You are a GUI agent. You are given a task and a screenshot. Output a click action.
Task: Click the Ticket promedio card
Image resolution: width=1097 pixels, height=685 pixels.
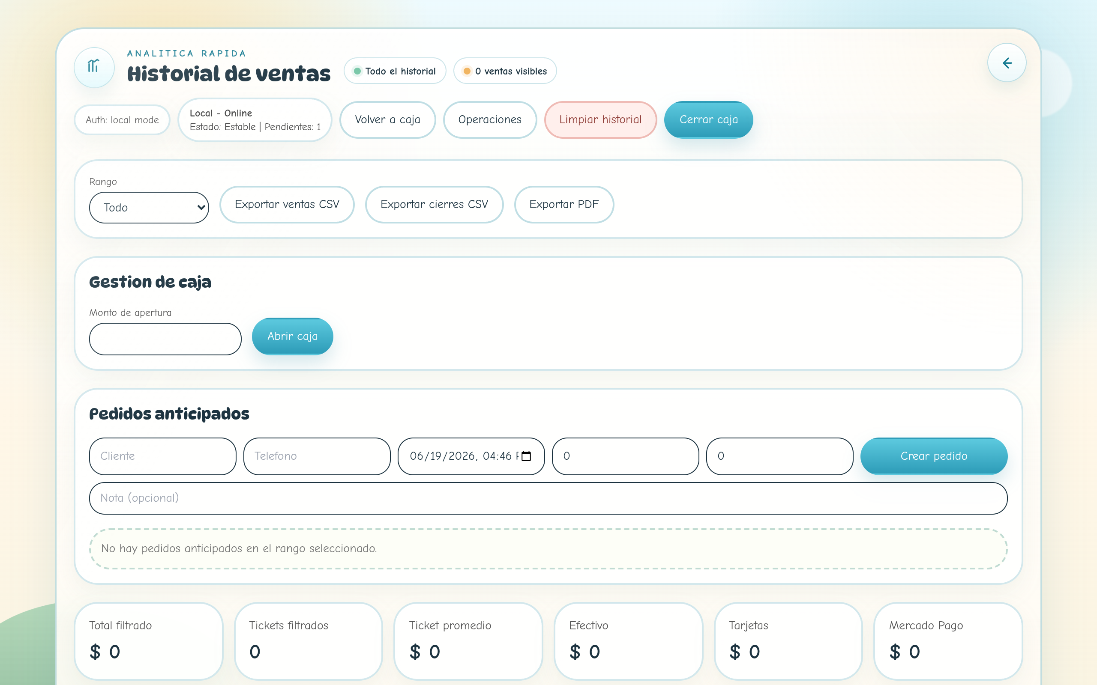pyautogui.click(x=468, y=640)
